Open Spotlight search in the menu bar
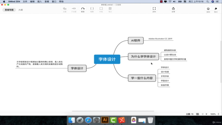222x125 pixels. [207, 1]
